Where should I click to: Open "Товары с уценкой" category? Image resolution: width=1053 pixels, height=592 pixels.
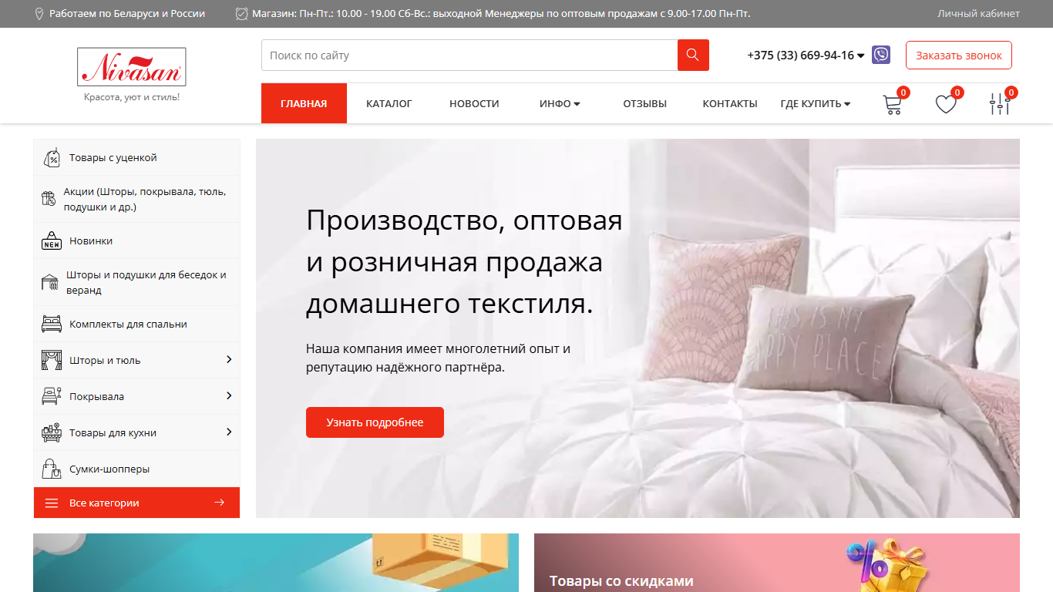point(136,157)
